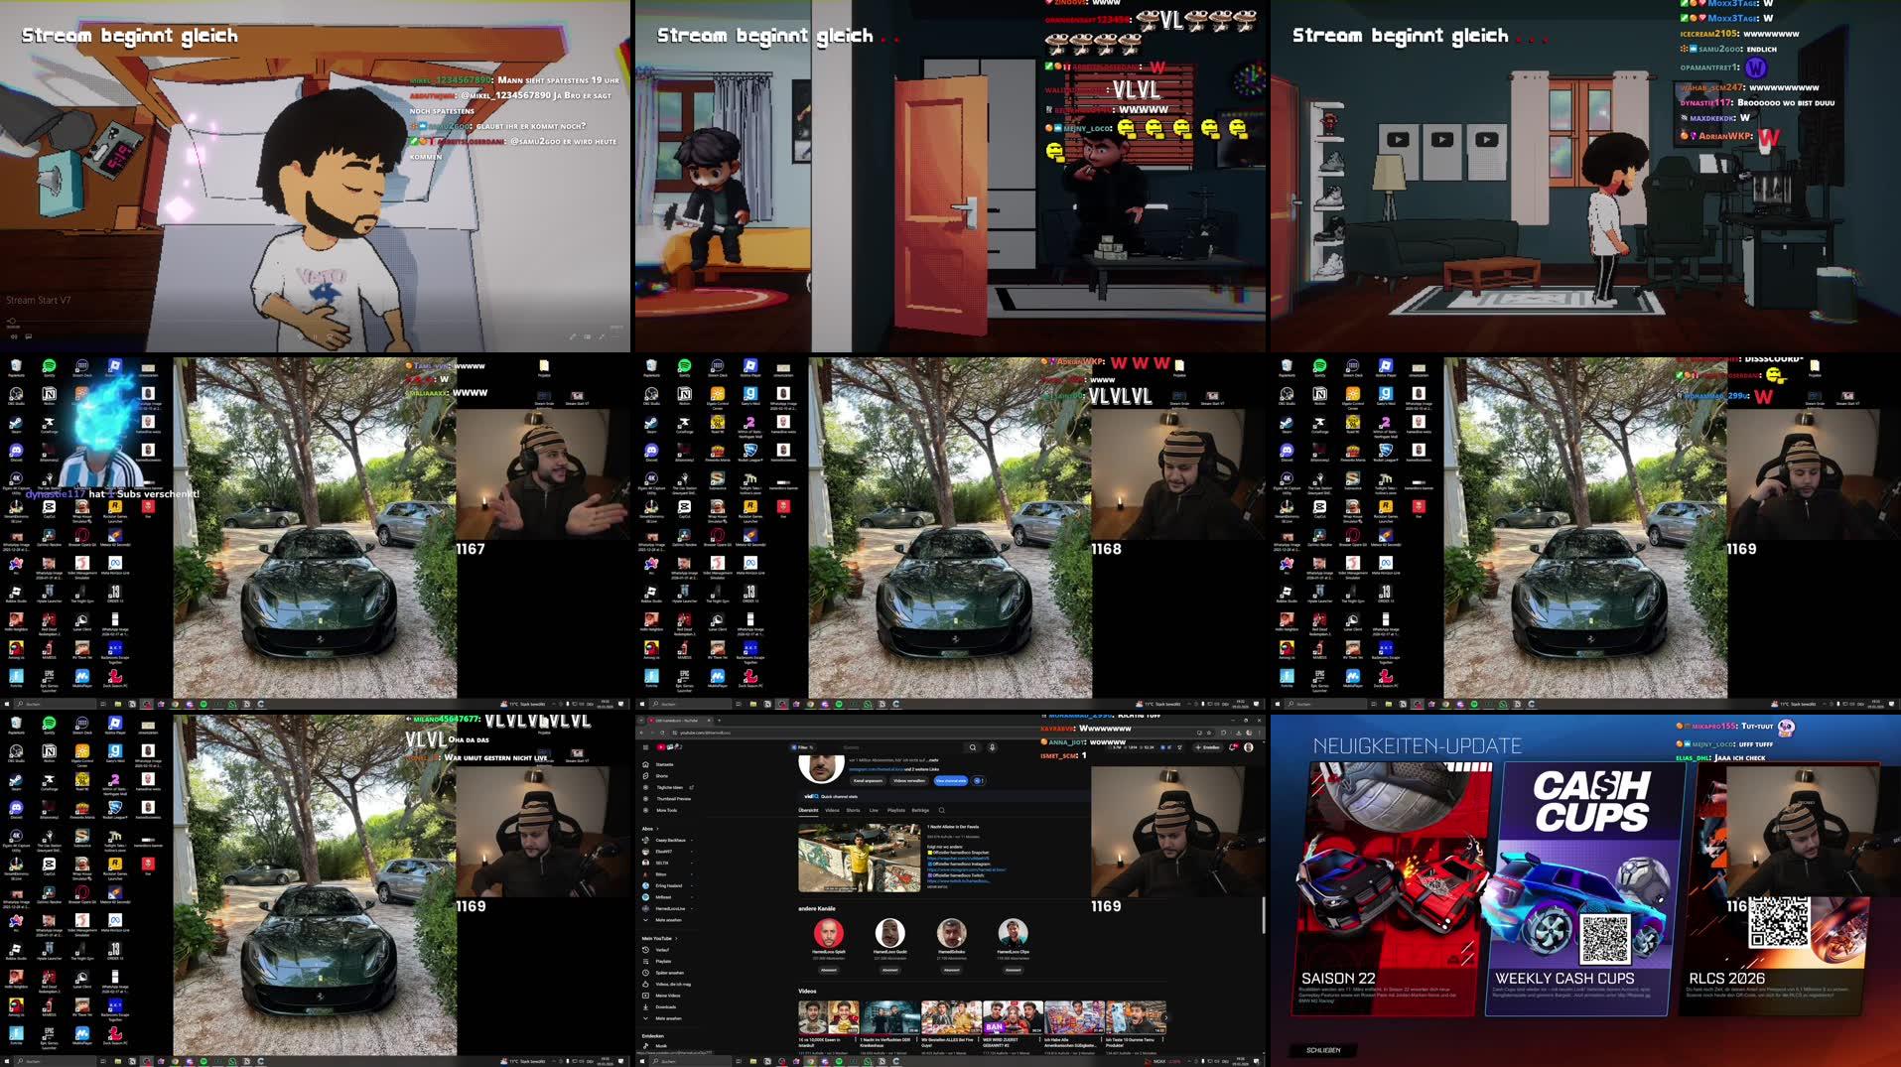Switch to the Videos tab on the channel page

pos(833,810)
